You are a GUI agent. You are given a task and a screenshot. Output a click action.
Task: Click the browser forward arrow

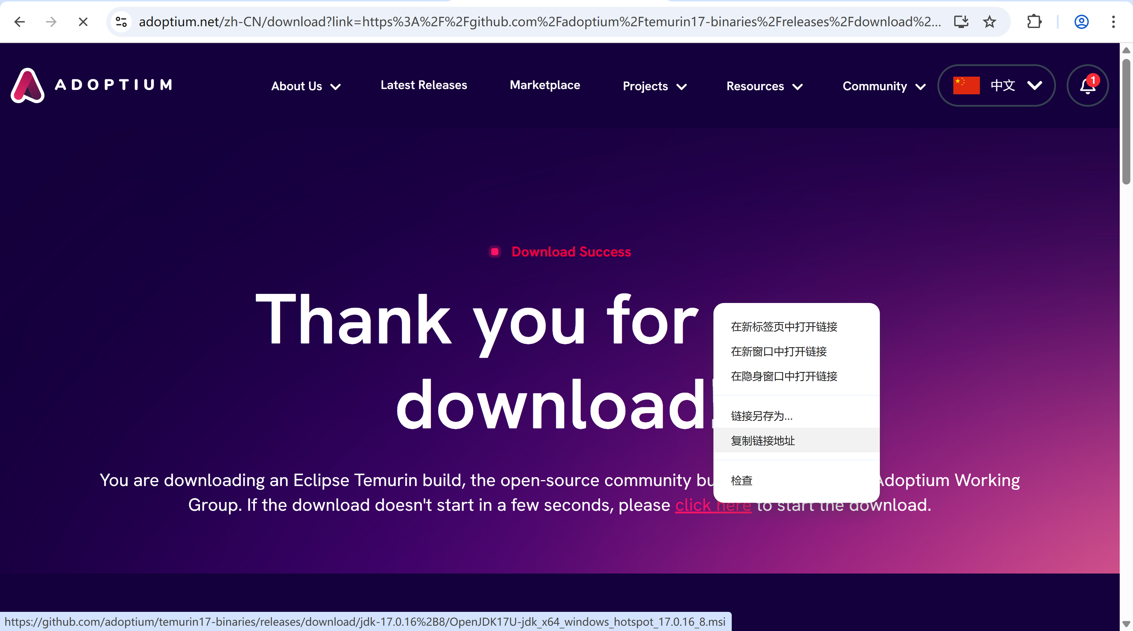(x=51, y=22)
